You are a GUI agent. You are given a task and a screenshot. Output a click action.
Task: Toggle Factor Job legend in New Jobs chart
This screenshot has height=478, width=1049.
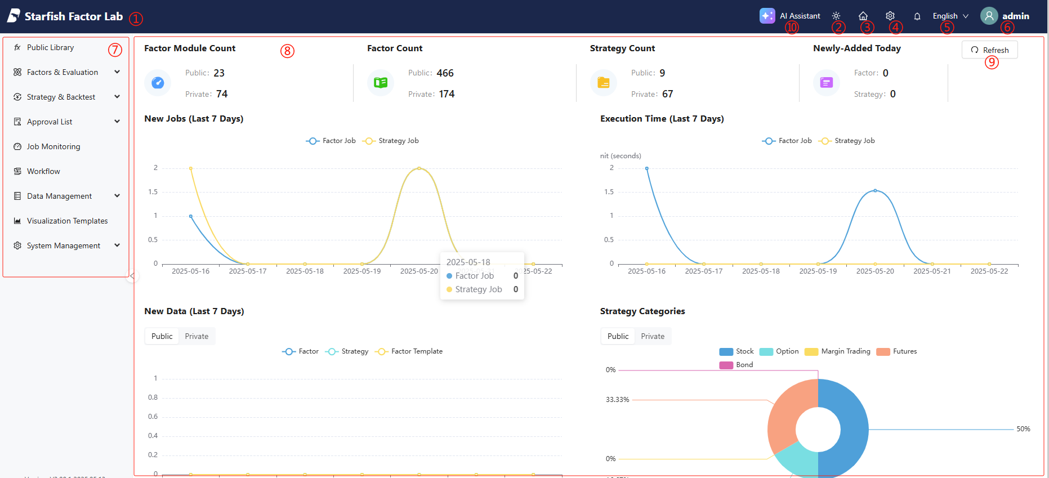coord(331,141)
